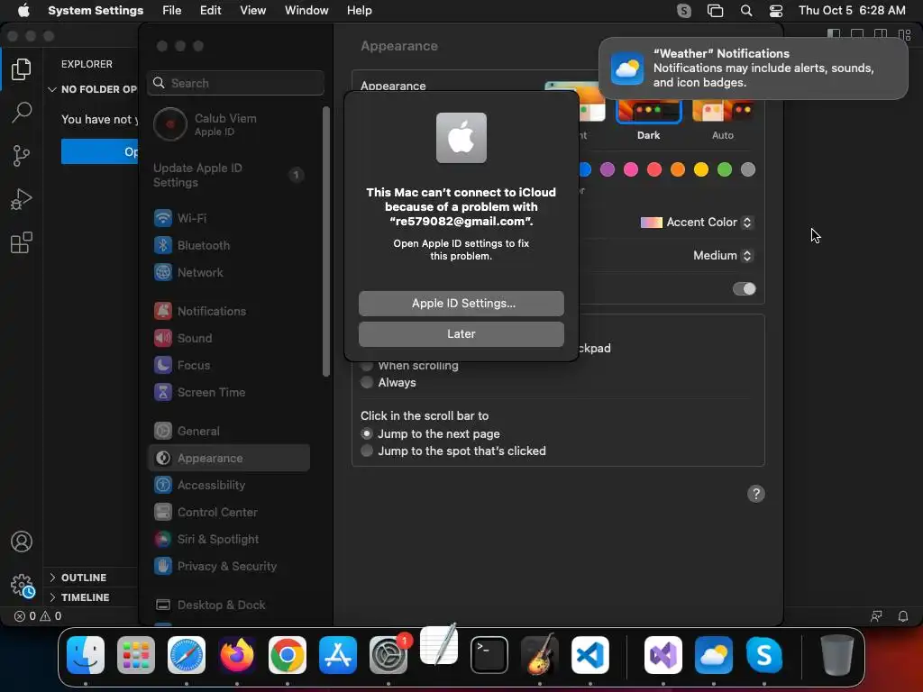The height and width of the screenshot is (692, 923).
Task: Click the Bluetooth icon in settings sidebar
Action: tap(163, 245)
